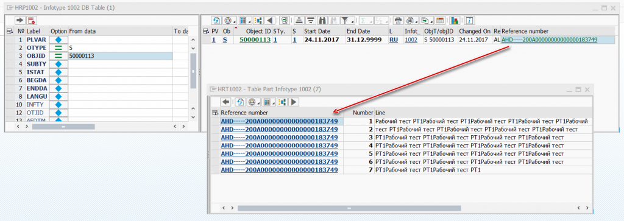624x221 pixels.
Task: Toggle the option button for the INFTY row
Action: 58,105
